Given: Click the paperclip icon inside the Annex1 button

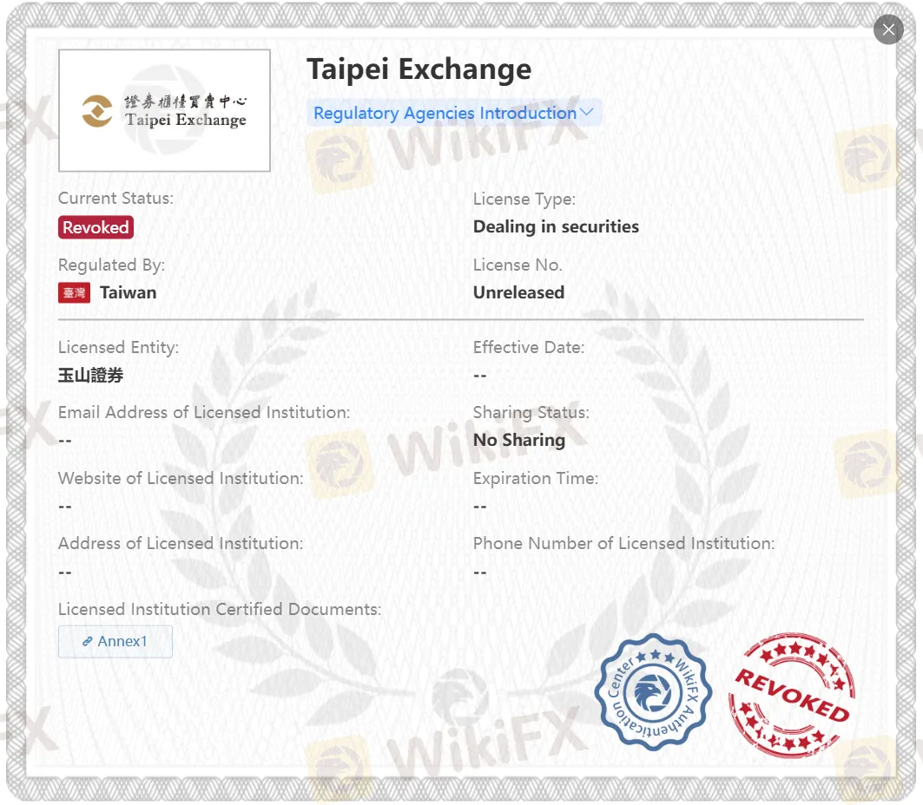Looking at the screenshot, I should click(x=87, y=641).
